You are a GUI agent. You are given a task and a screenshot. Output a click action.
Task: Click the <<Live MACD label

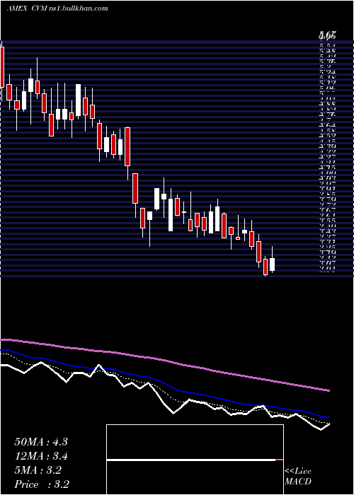(298, 477)
